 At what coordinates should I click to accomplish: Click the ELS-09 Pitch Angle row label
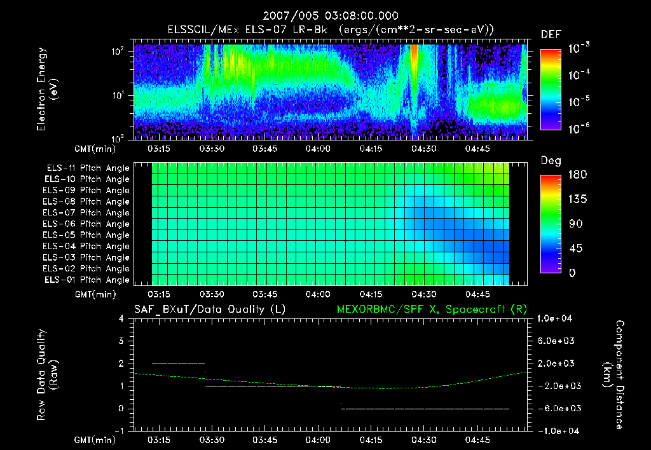point(86,191)
